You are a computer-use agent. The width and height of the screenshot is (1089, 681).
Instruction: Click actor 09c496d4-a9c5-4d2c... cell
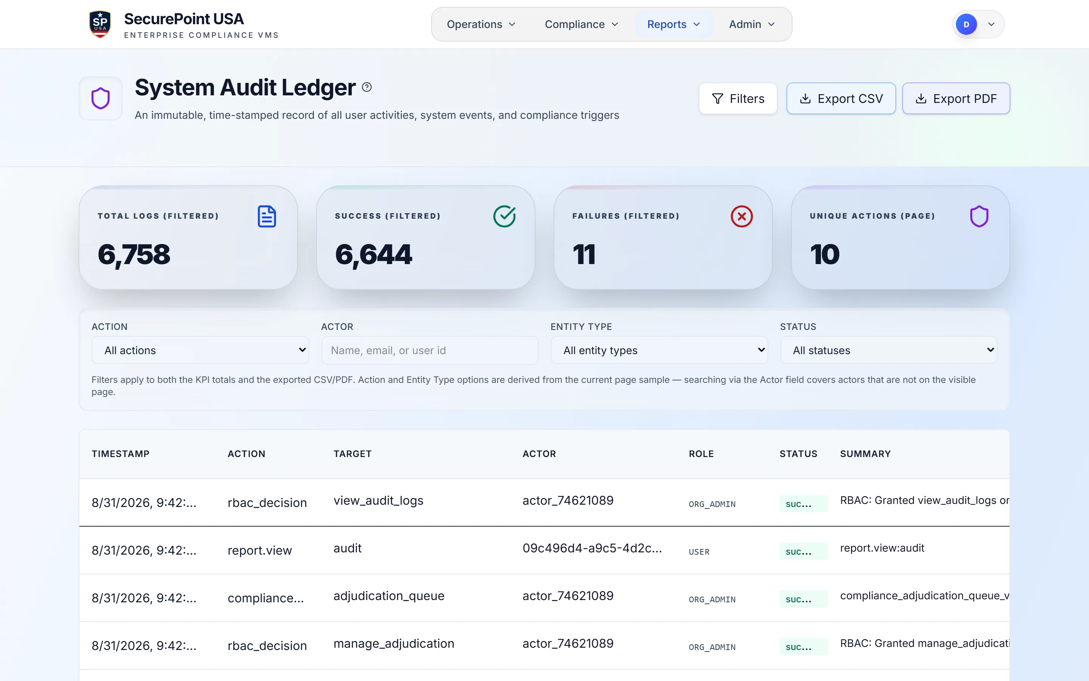point(592,548)
